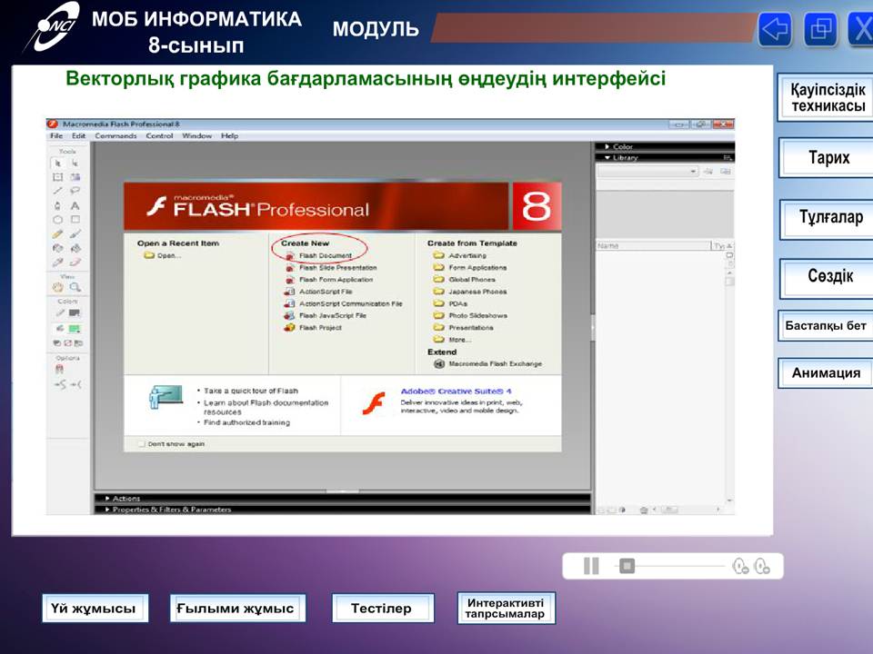The width and height of the screenshot is (873, 654).
Task: Pause the slide playback
Action: tap(591, 566)
